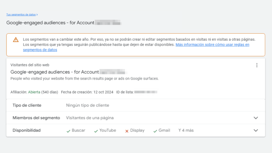Click the breadcrumb chevron after 'Tus segmentos de datos'
Screen dimensions: 272x153
[x=37, y=15]
